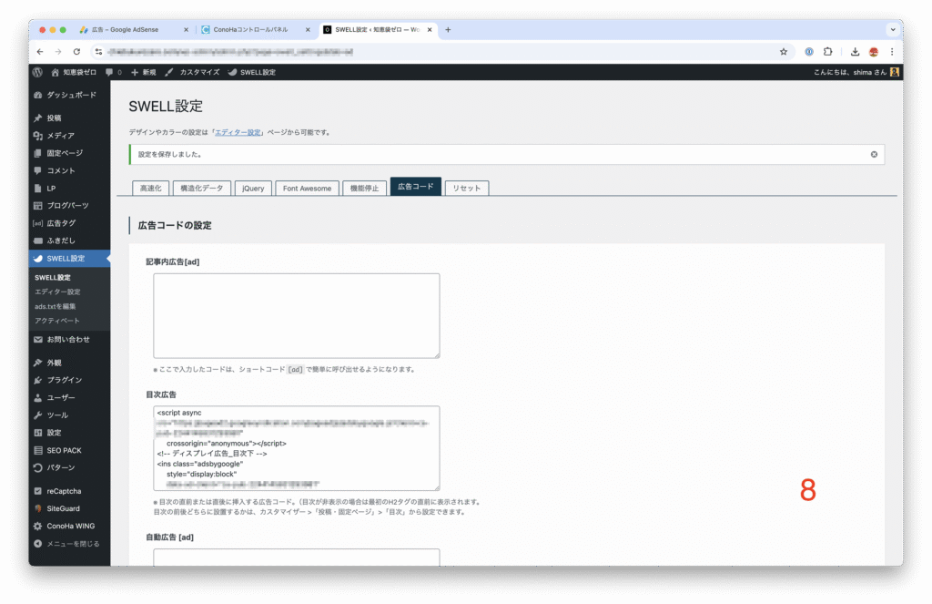This screenshot has width=932, height=604.
Task: Open ConoHa WING in sidebar
Action: pos(69,526)
